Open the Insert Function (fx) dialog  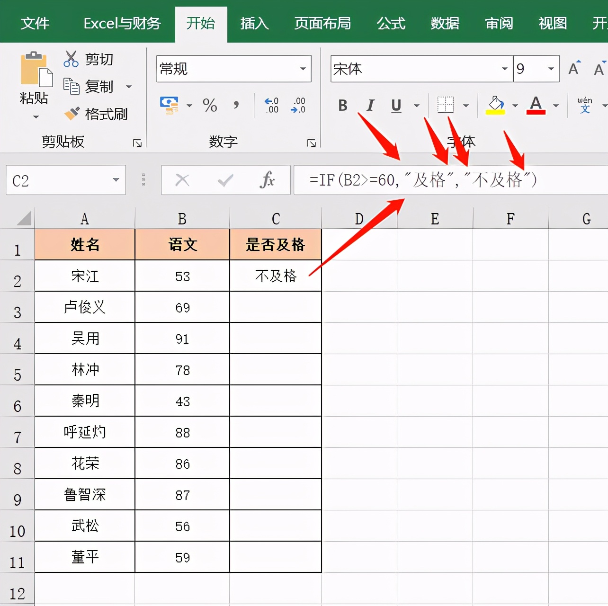tap(267, 180)
